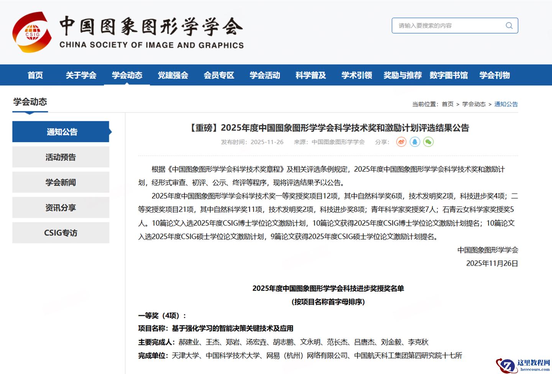Share article via QQ bell icon
The width and height of the screenshot is (552, 374).
[x=415, y=142]
